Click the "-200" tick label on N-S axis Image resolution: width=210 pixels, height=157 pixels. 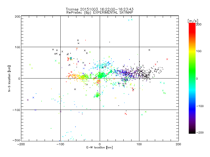pos(16,140)
